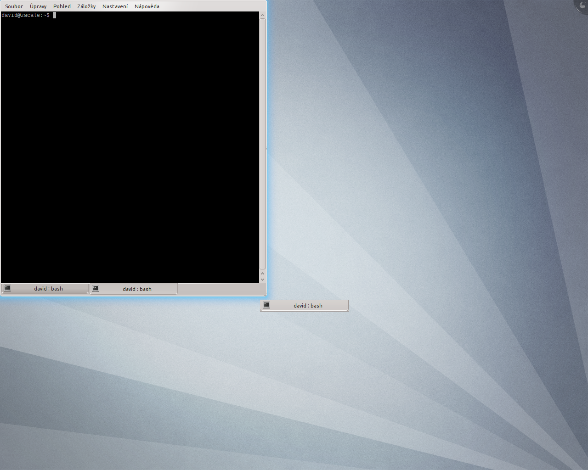This screenshot has width=588, height=470.
Task: Click the scroll-up arrow at the scrollbar top
Action: tap(263, 15)
